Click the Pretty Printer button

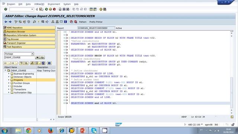96,22
